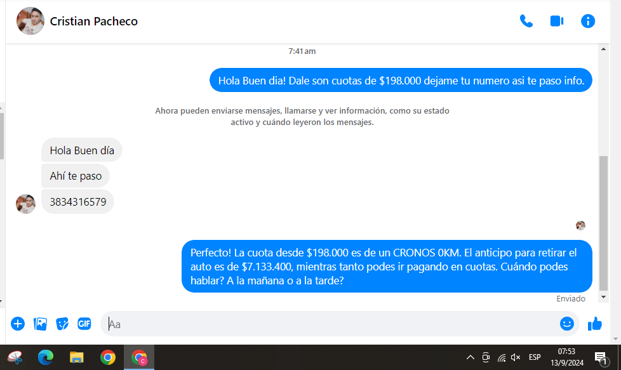Focus the Aa message input field

(329, 324)
